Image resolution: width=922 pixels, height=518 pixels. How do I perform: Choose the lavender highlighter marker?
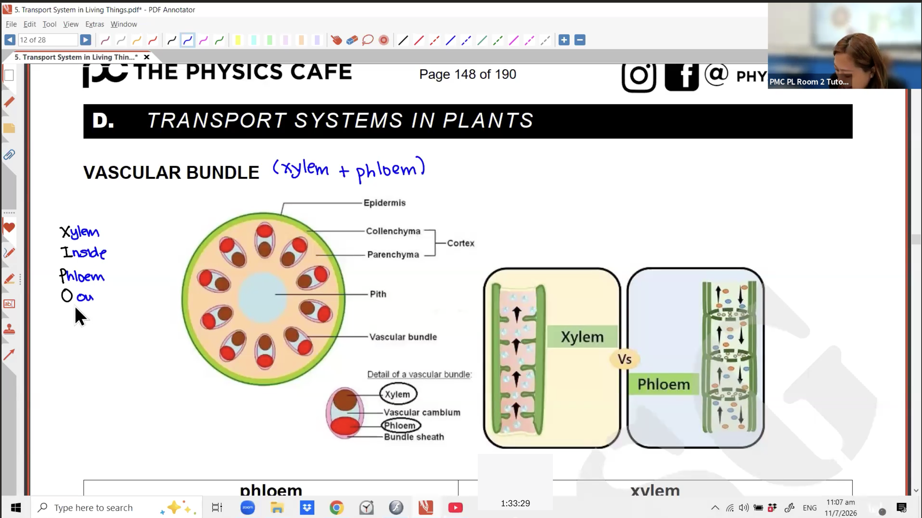(317, 40)
